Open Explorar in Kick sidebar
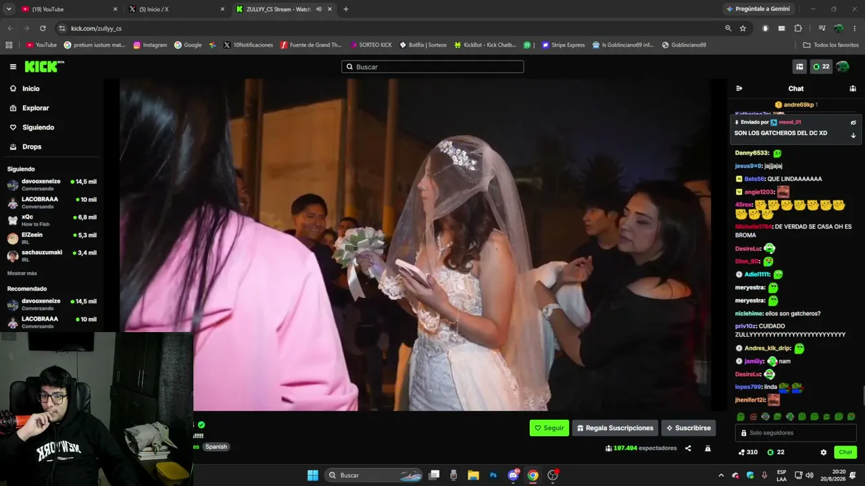 30,108
